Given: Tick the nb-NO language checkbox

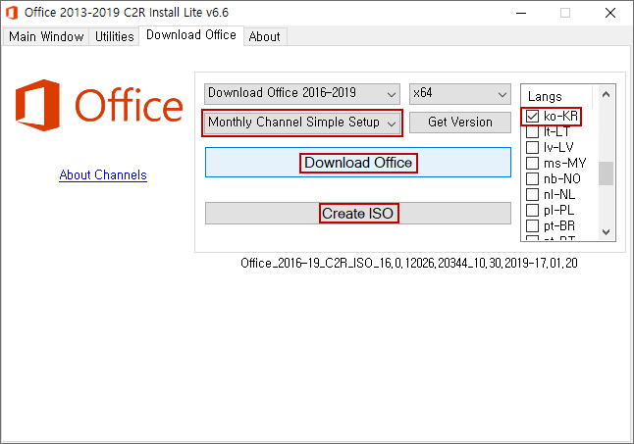Looking at the screenshot, I should 533,178.
